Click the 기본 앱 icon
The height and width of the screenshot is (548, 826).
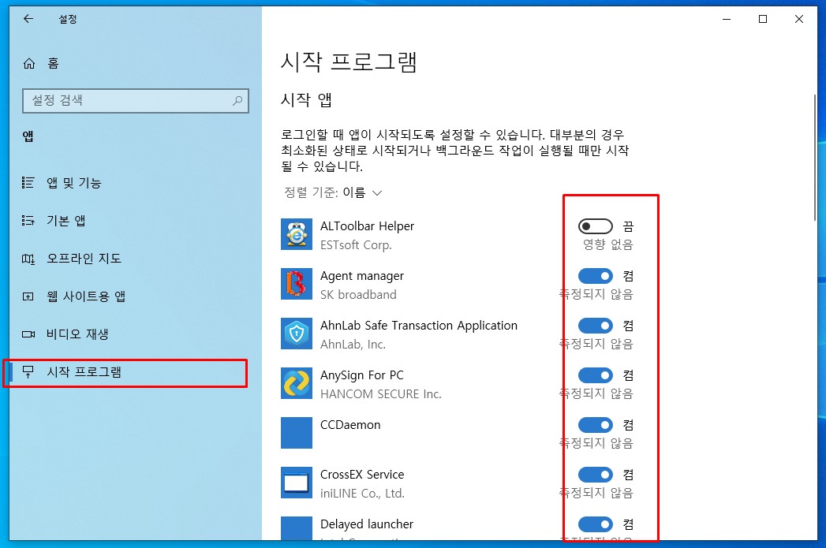coord(28,221)
